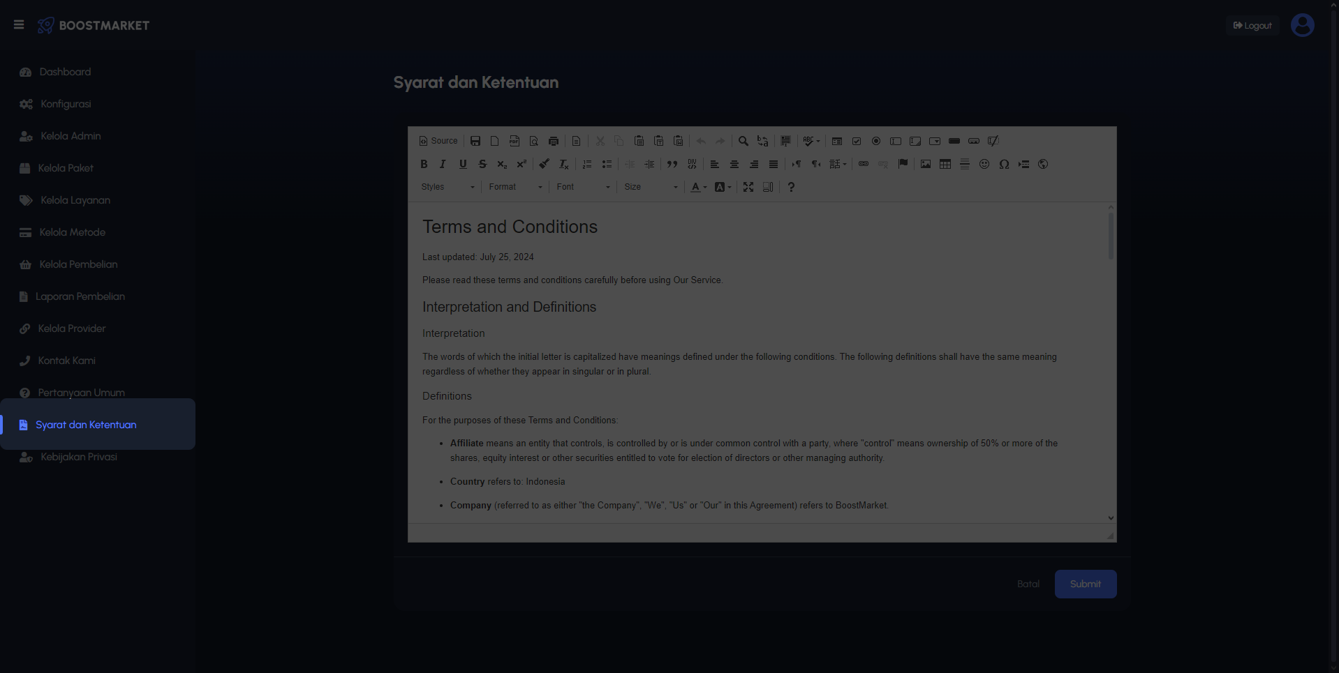Open the Templates icon

tap(576, 141)
